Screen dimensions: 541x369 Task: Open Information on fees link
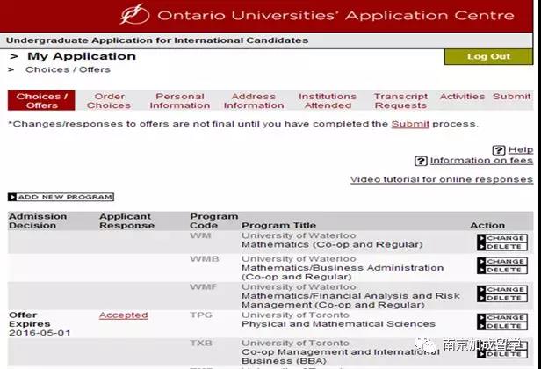(x=481, y=161)
